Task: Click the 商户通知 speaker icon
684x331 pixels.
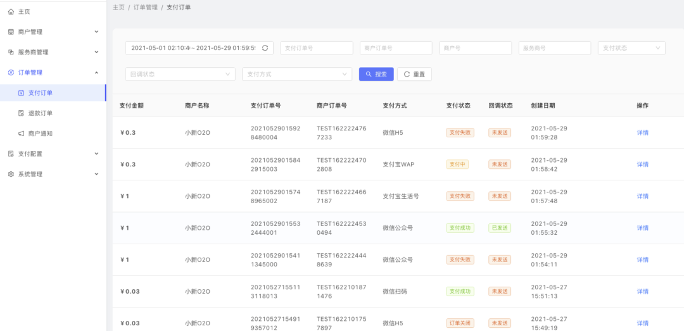Action: coord(21,134)
